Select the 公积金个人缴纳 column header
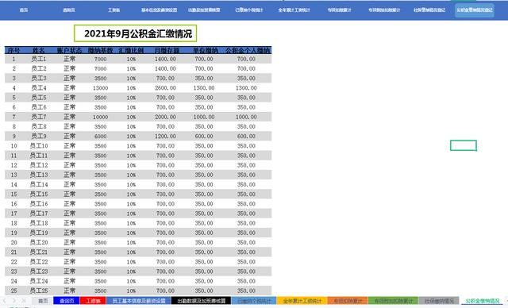 tap(248, 50)
